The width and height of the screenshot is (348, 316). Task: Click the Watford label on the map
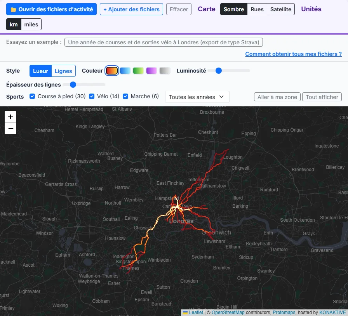105,154
